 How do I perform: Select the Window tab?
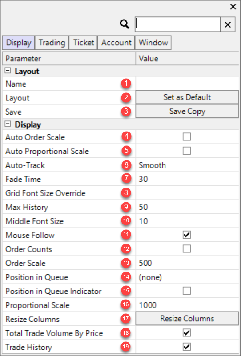pyautogui.click(x=153, y=43)
